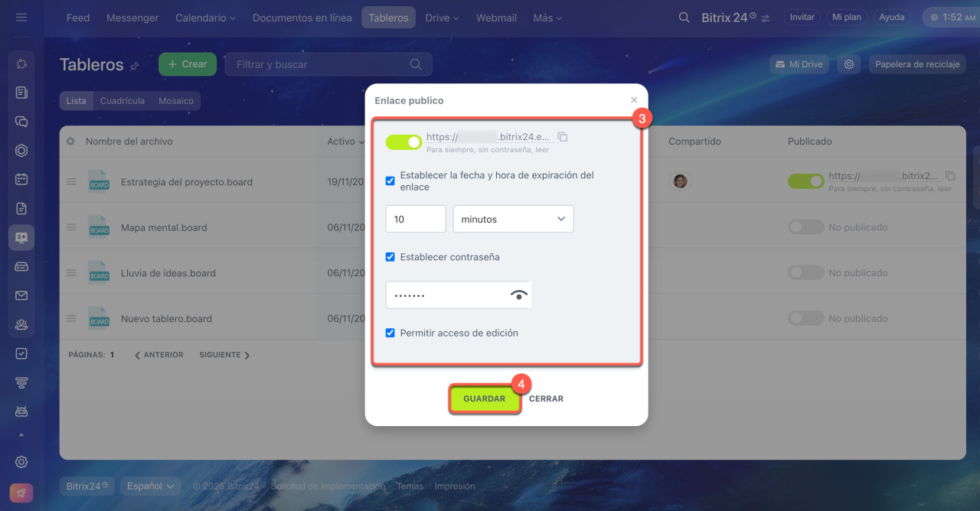Viewport: 980px width, 511px height.
Task: Copy the public link in dialog
Action: click(563, 137)
